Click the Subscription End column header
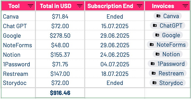 [115, 6]
